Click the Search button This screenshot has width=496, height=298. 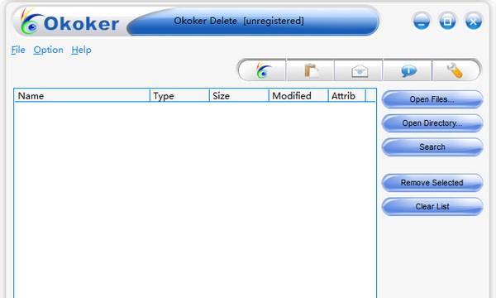coord(432,147)
